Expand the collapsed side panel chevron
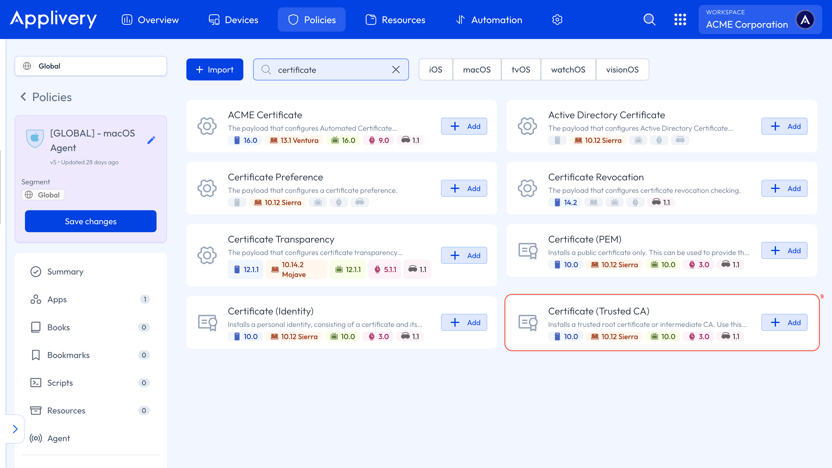The height and width of the screenshot is (468, 832). [15, 429]
